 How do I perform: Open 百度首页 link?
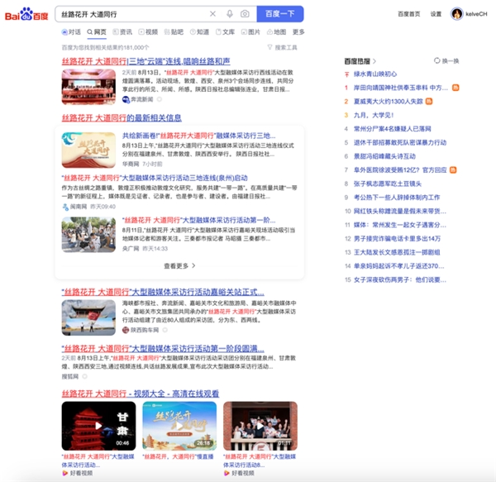(408, 14)
